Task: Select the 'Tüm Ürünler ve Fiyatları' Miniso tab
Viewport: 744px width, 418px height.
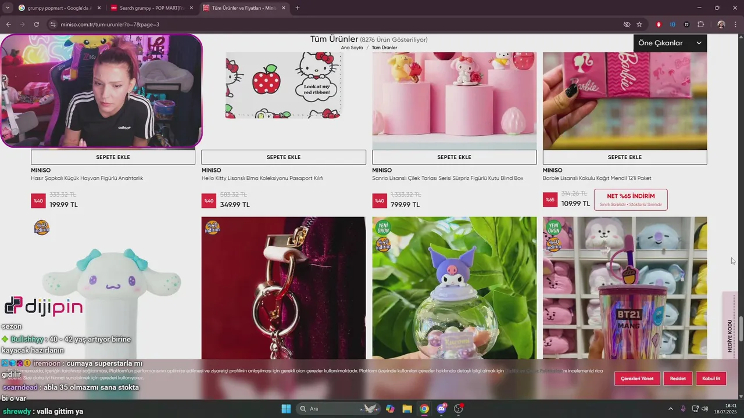Action: 244,8
